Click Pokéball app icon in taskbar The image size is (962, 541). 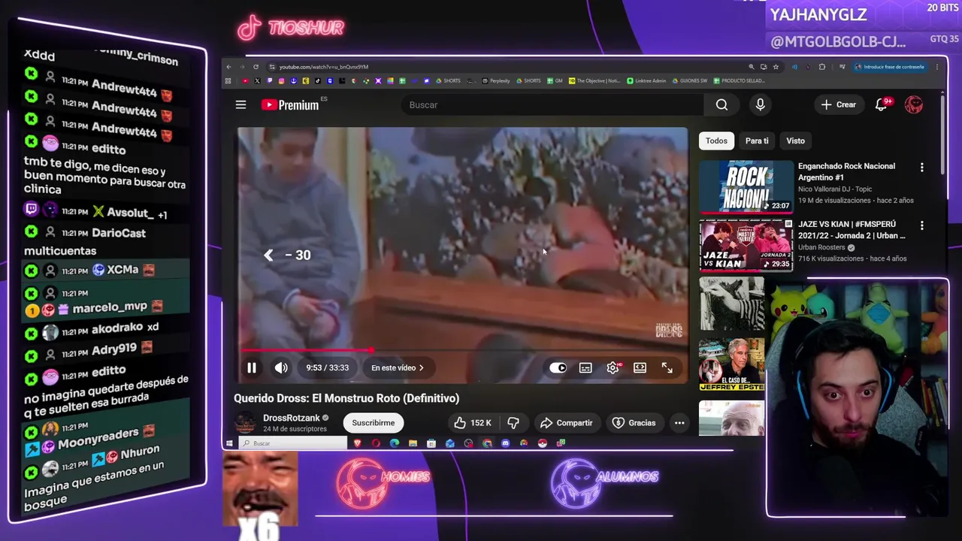(x=543, y=443)
